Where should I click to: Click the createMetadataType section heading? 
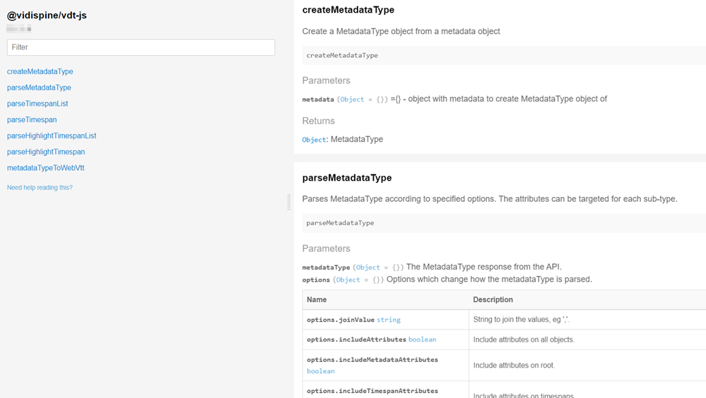tap(348, 10)
